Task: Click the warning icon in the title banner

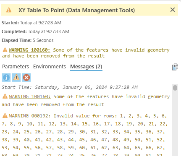Action: tap(9, 10)
